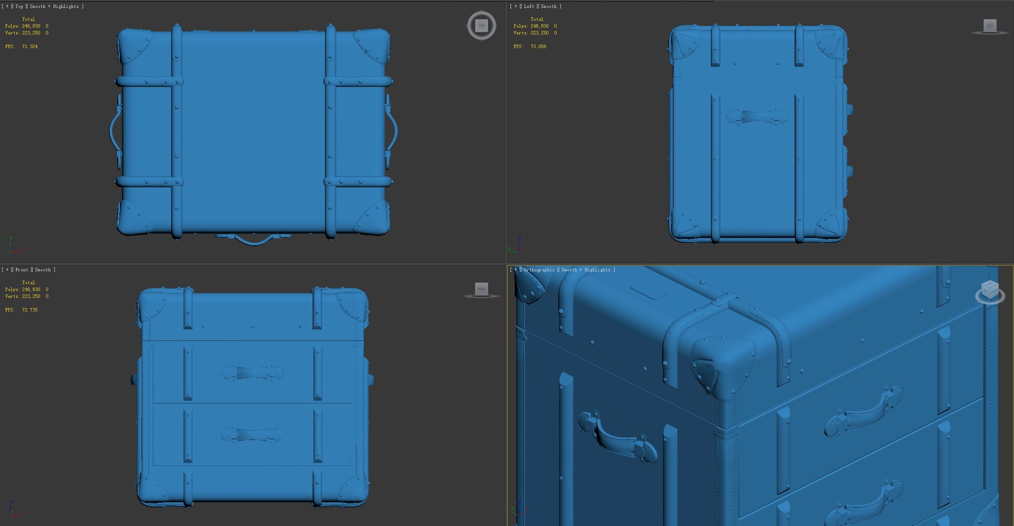Click the ViewCube in the Front viewport
1014x526 pixels.
pyautogui.click(x=481, y=290)
